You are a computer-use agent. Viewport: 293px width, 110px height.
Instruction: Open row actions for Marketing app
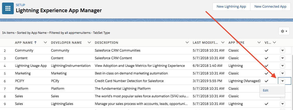(282, 73)
